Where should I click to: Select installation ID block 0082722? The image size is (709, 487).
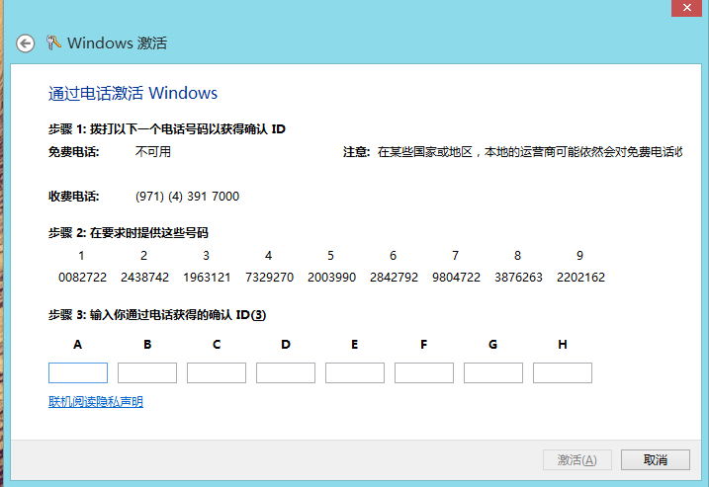(82, 277)
